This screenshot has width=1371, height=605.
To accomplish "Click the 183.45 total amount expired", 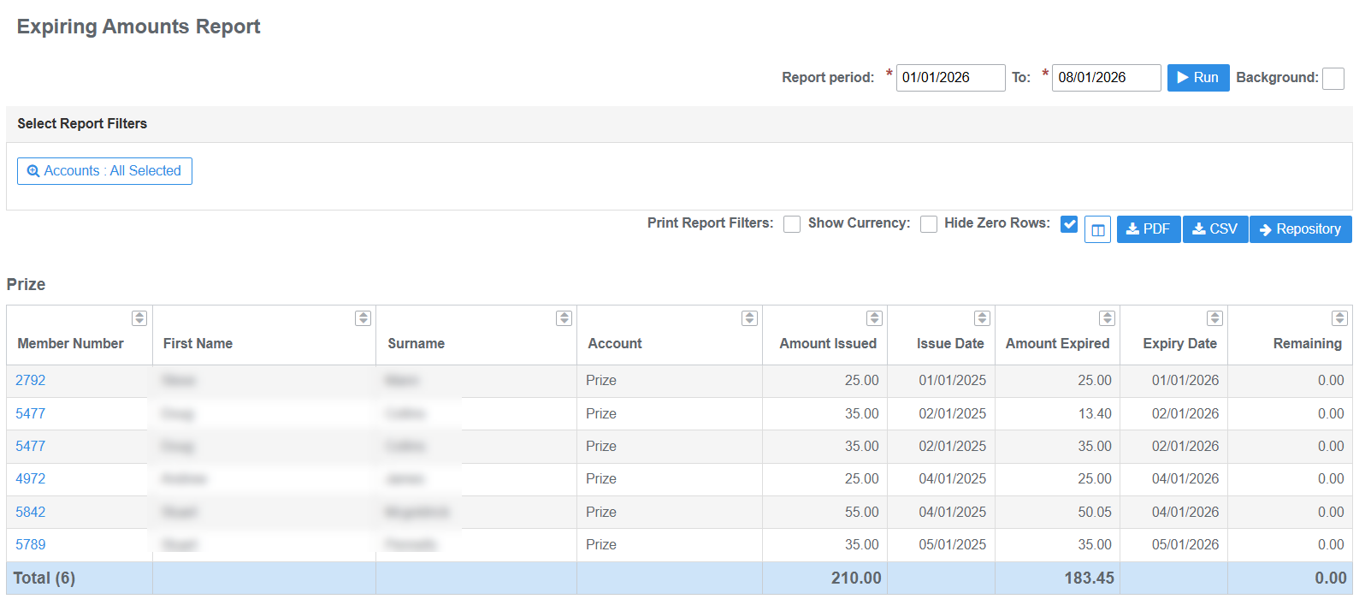I will pyautogui.click(x=1089, y=578).
